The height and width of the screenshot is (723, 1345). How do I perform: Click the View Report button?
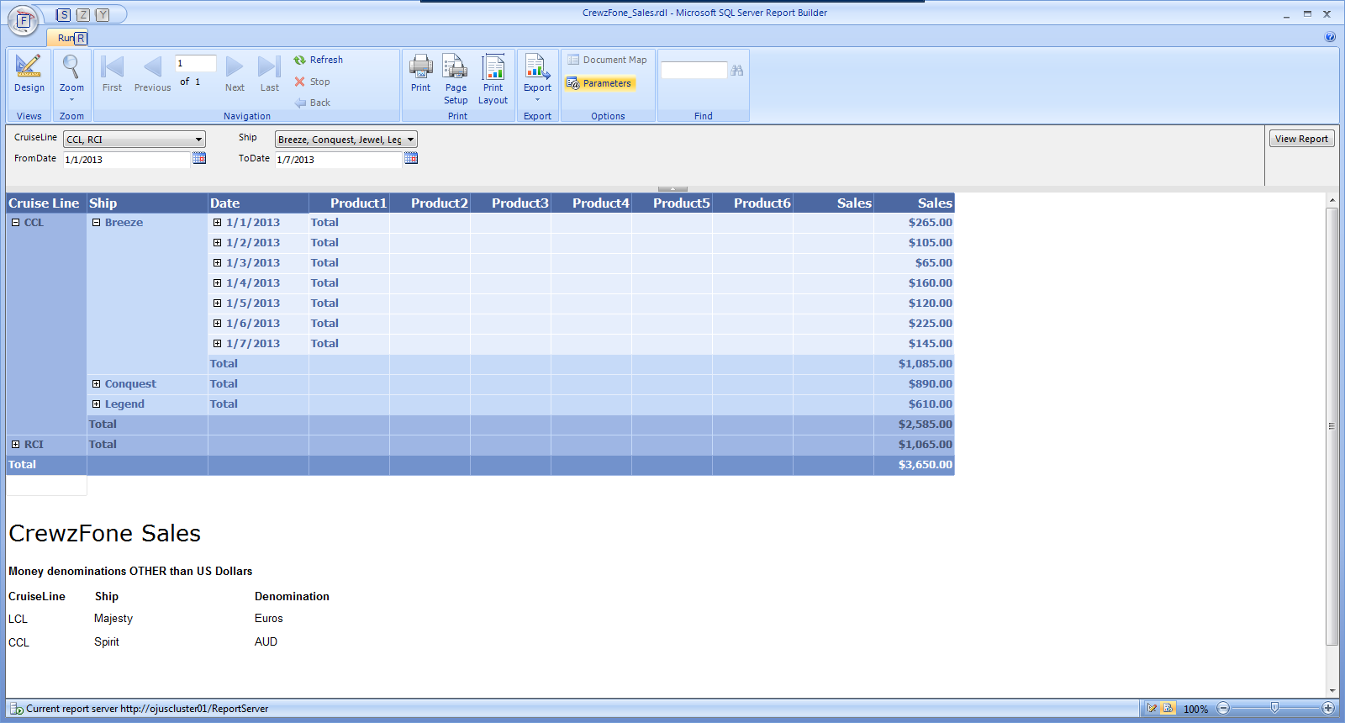pyautogui.click(x=1301, y=139)
